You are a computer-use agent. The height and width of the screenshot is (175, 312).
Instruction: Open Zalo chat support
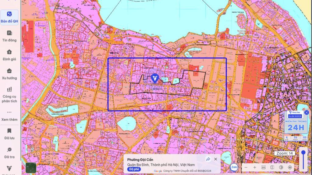click(234, 167)
